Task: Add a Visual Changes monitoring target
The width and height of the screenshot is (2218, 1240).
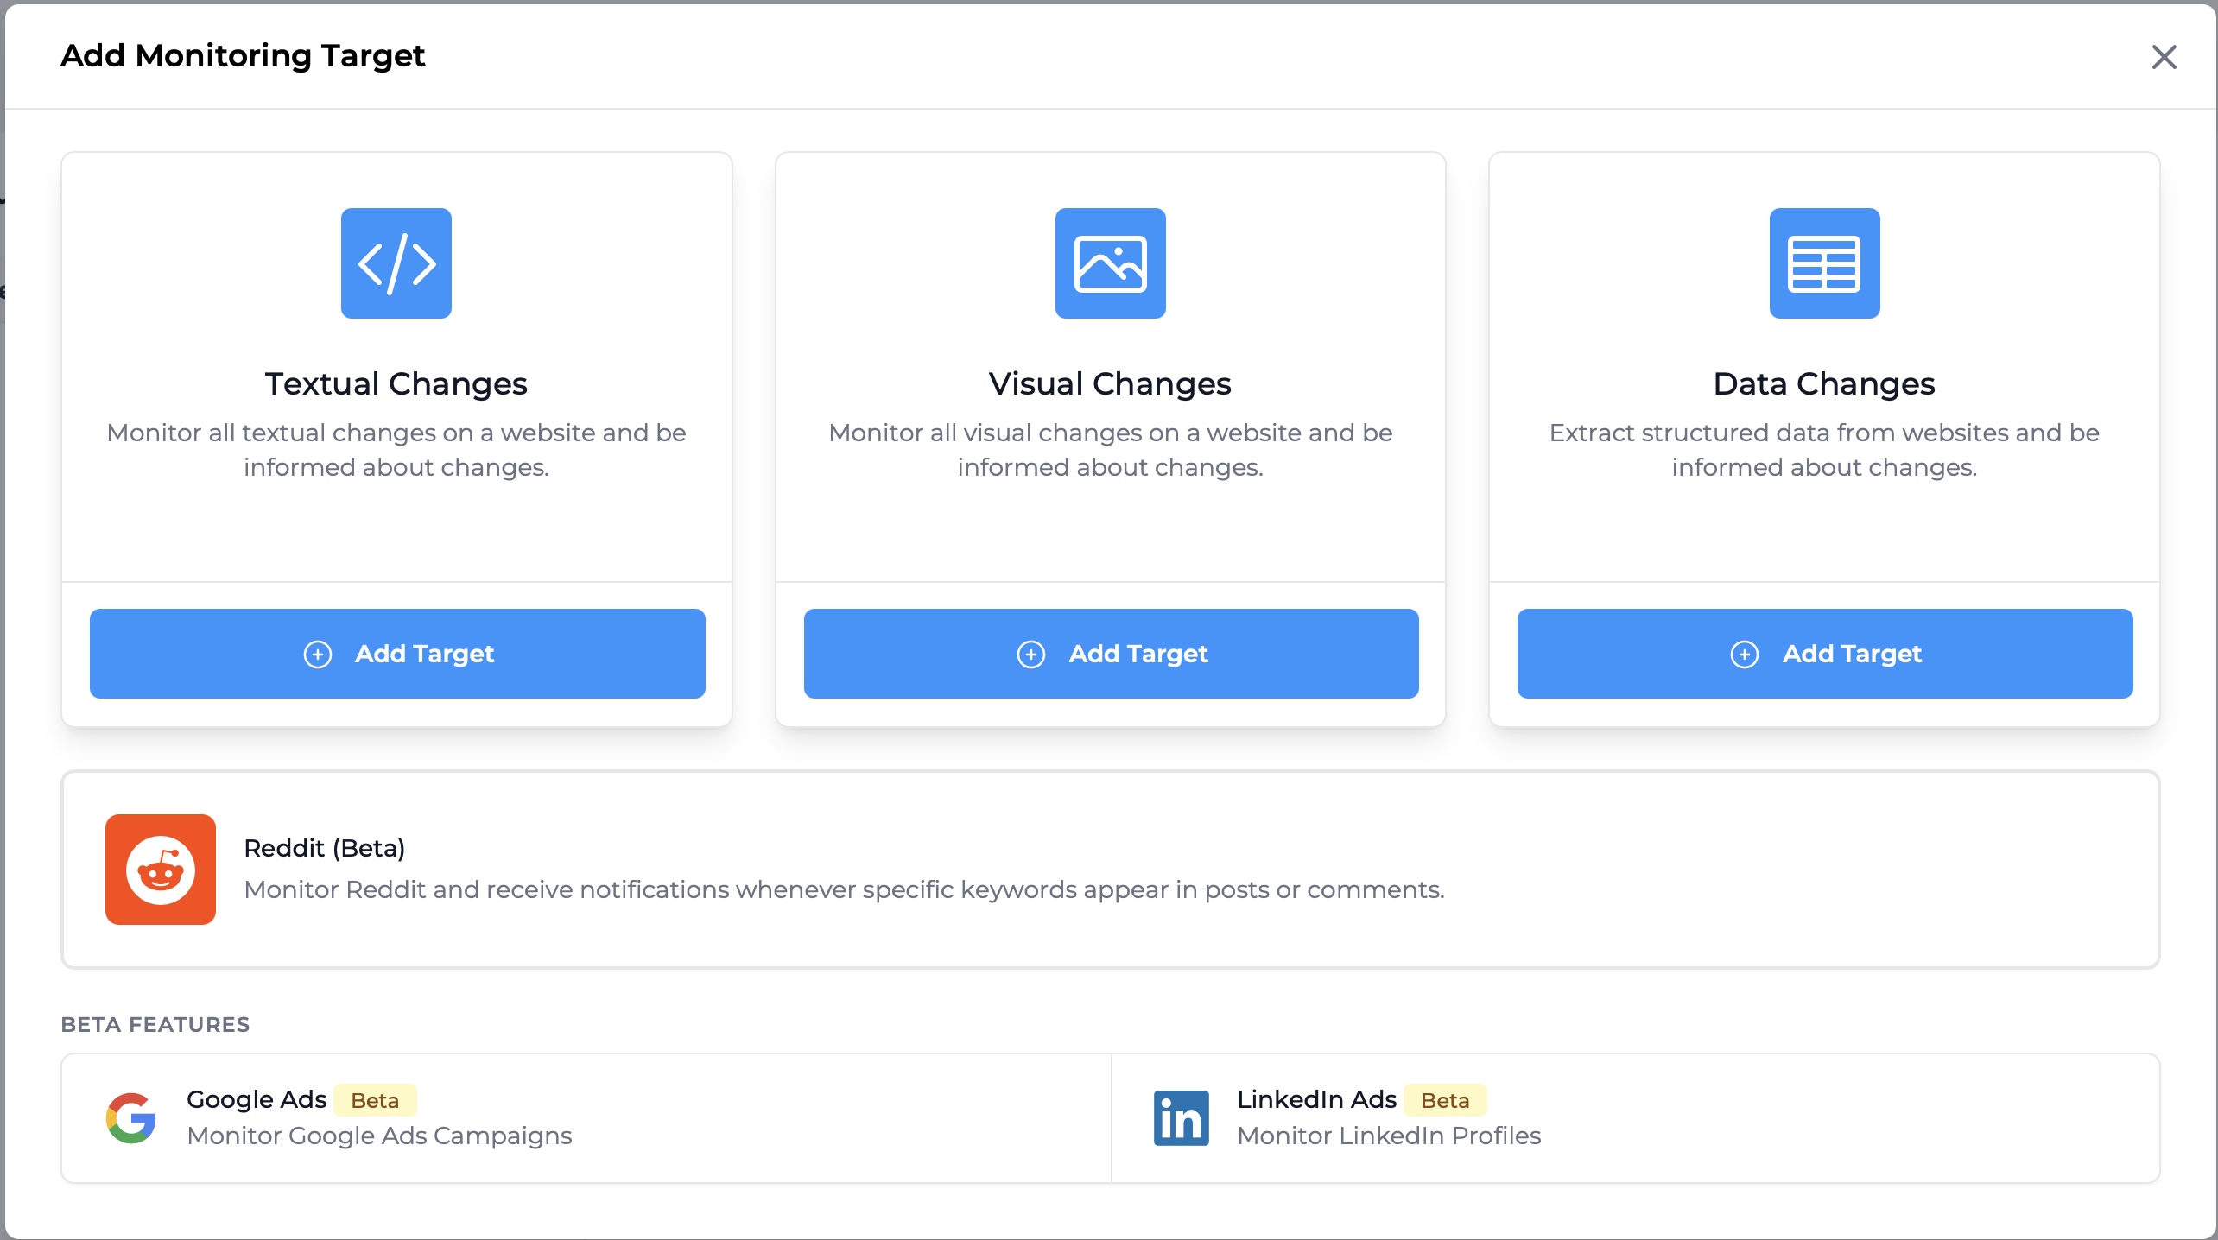Action: (x=1110, y=654)
